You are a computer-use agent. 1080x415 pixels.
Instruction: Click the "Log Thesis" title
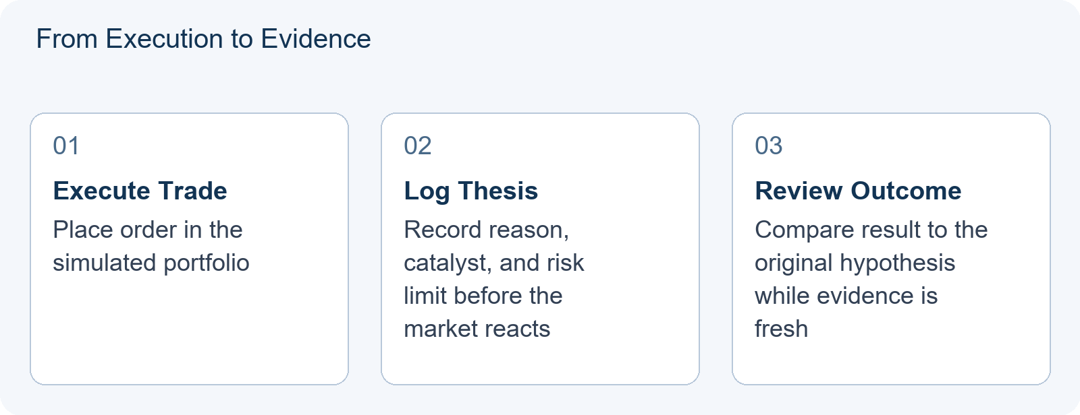click(x=471, y=191)
